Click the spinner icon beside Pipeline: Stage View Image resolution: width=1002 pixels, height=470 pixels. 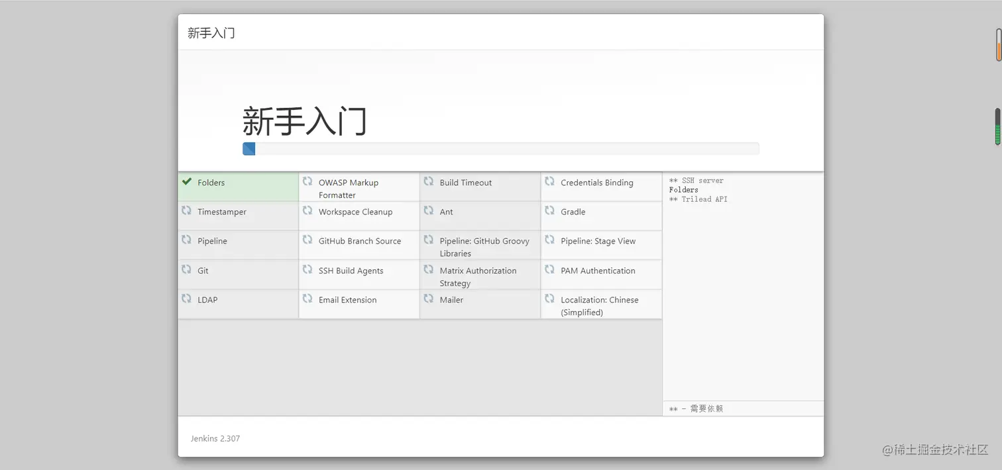click(x=549, y=240)
